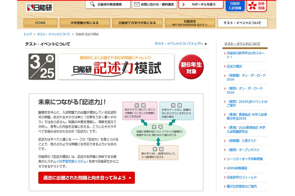Viewport: 295px width, 196px height.
Task: Open 日能研での学びが気になる menu
Action: tap(137, 23)
